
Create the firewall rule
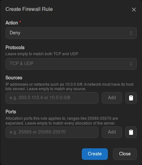coord(95,154)
